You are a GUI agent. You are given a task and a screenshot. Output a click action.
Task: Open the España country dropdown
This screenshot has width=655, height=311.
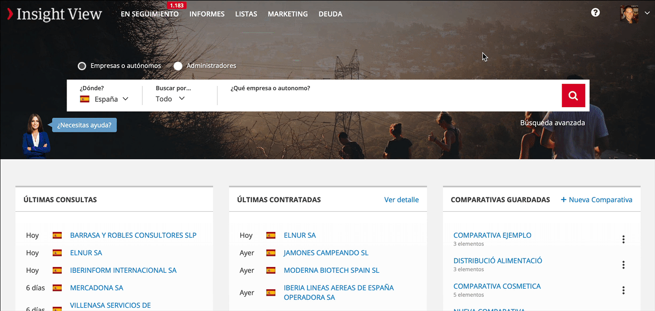click(x=104, y=99)
